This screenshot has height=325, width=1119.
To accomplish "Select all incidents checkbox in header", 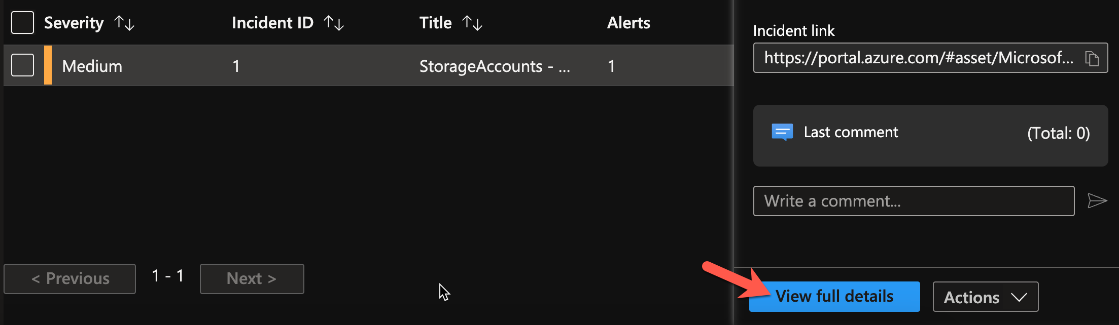I will [22, 23].
